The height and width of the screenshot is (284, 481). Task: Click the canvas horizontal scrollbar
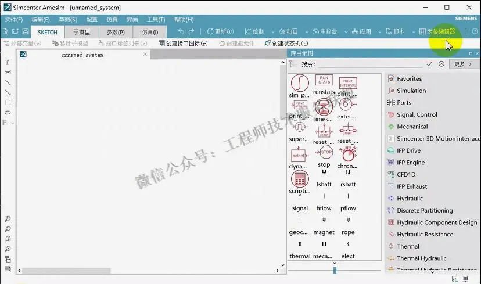point(66,271)
